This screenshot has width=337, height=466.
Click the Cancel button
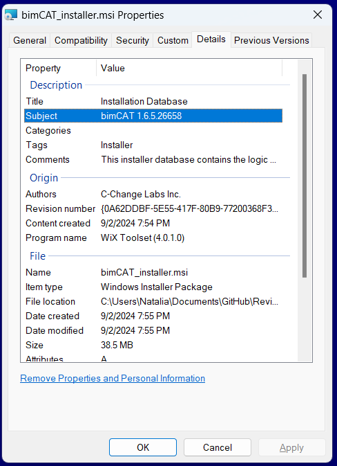[218, 447]
